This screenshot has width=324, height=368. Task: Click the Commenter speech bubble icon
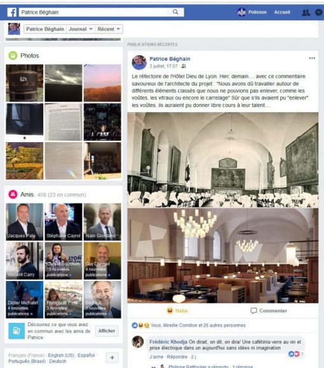pyautogui.click(x=253, y=311)
